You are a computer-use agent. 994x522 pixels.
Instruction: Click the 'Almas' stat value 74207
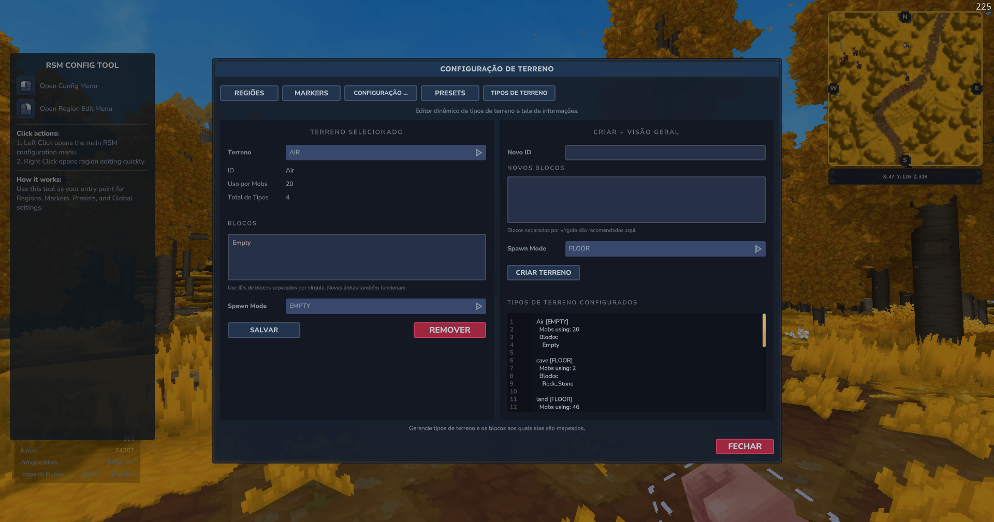point(124,451)
